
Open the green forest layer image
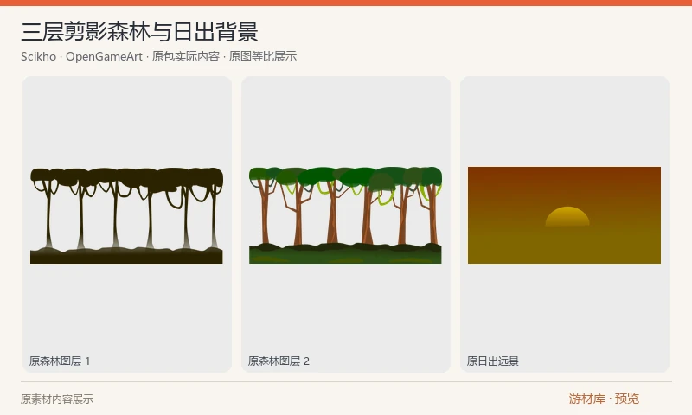[345, 215]
